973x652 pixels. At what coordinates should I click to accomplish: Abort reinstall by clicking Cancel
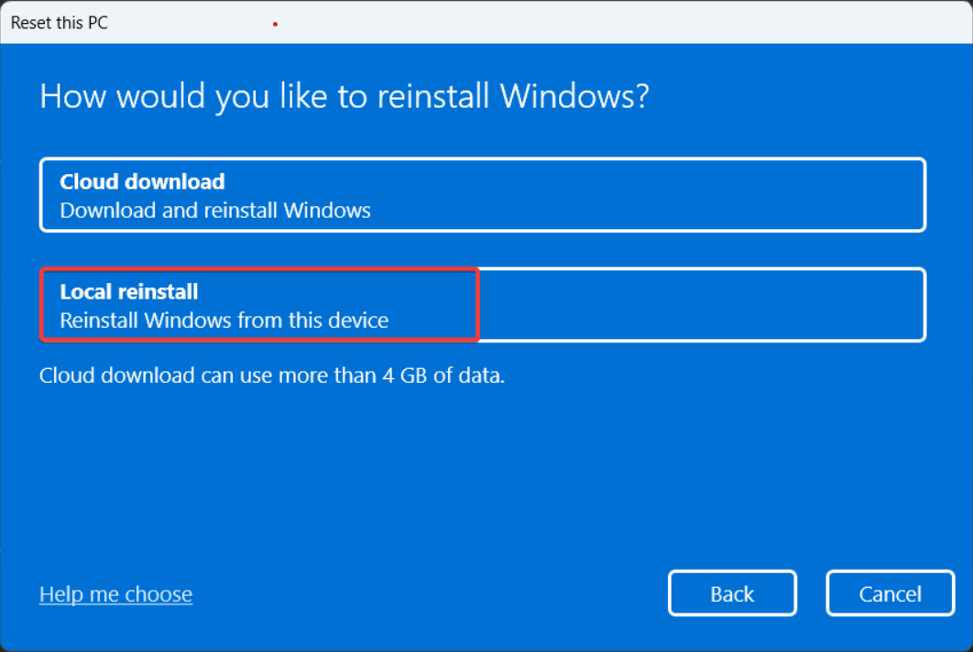point(890,592)
